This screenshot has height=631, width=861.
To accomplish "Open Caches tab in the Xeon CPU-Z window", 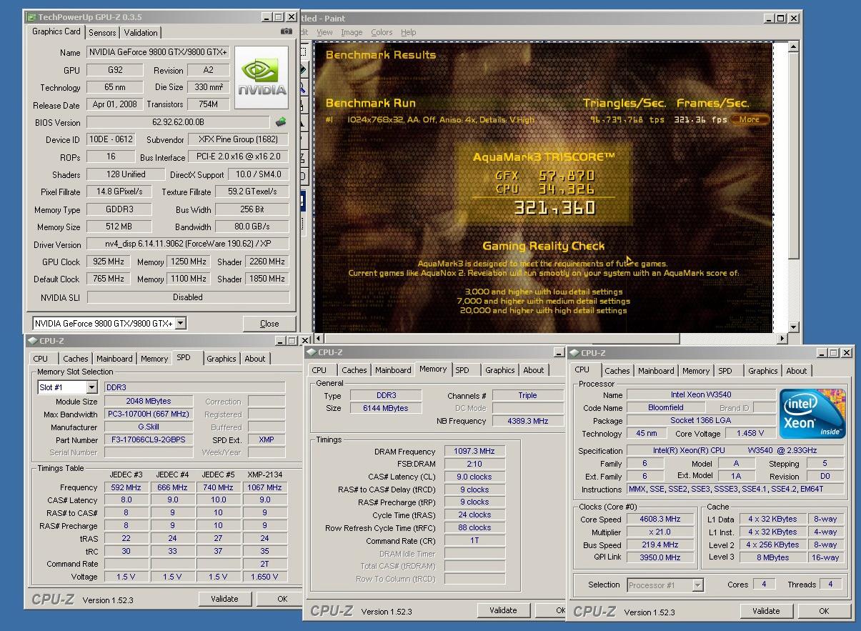I will [617, 371].
